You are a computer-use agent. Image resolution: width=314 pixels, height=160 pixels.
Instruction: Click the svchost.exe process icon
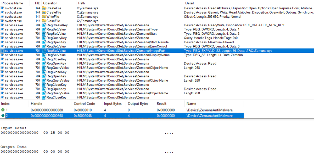pos(3,8)
